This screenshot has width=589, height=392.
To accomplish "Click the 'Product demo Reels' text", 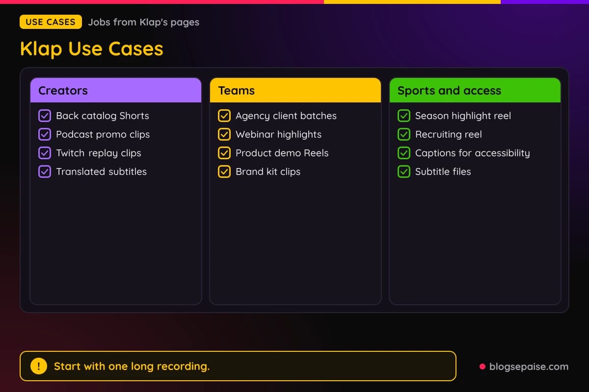I will [x=282, y=153].
